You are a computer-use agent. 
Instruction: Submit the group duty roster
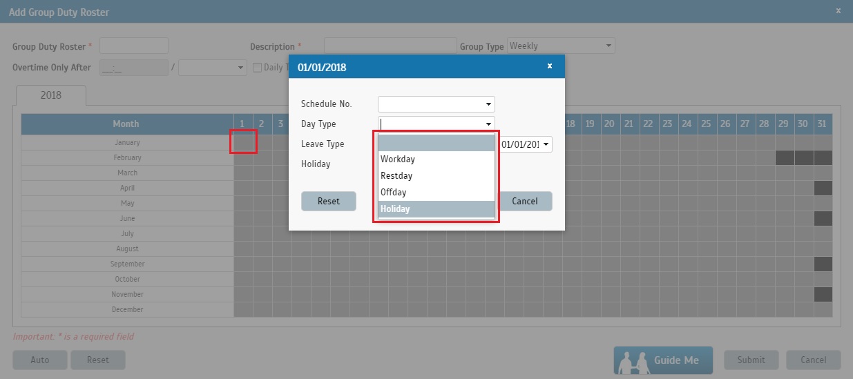[x=751, y=360]
